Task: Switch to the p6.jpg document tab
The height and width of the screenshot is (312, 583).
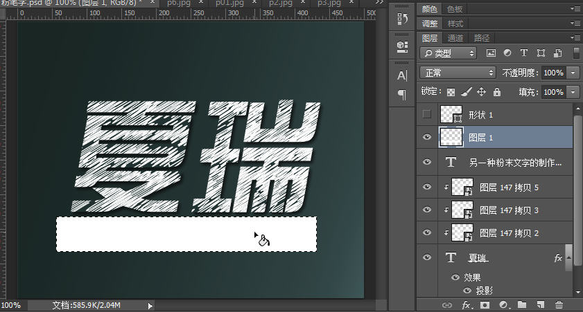Action: click(x=179, y=3)
